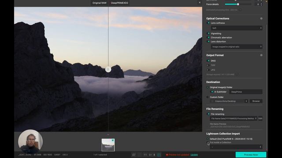282x158 pixels.
Task: Open the file renaming template dropdown
Action: [234, 118]
